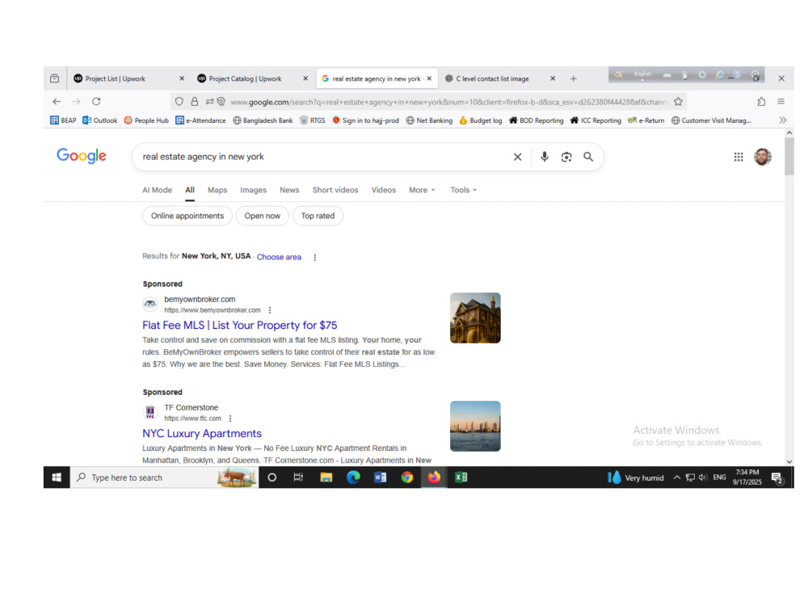Open the Outlook bookmark
808x606 pixels.
click(x=100, y=120)
